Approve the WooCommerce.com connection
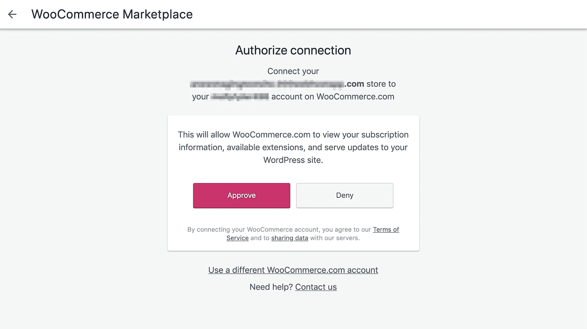The width and height of the screenshot is (587, 329). [241, 195]
